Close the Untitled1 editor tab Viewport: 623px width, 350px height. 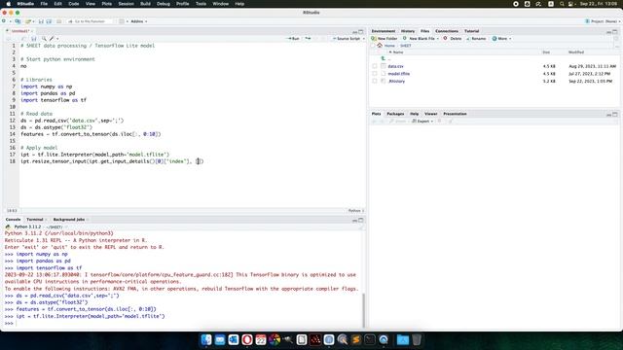pos(31,31)
